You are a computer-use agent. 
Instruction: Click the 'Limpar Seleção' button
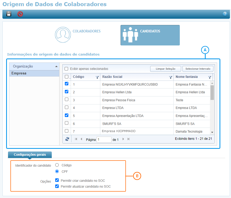coord(165,69)
